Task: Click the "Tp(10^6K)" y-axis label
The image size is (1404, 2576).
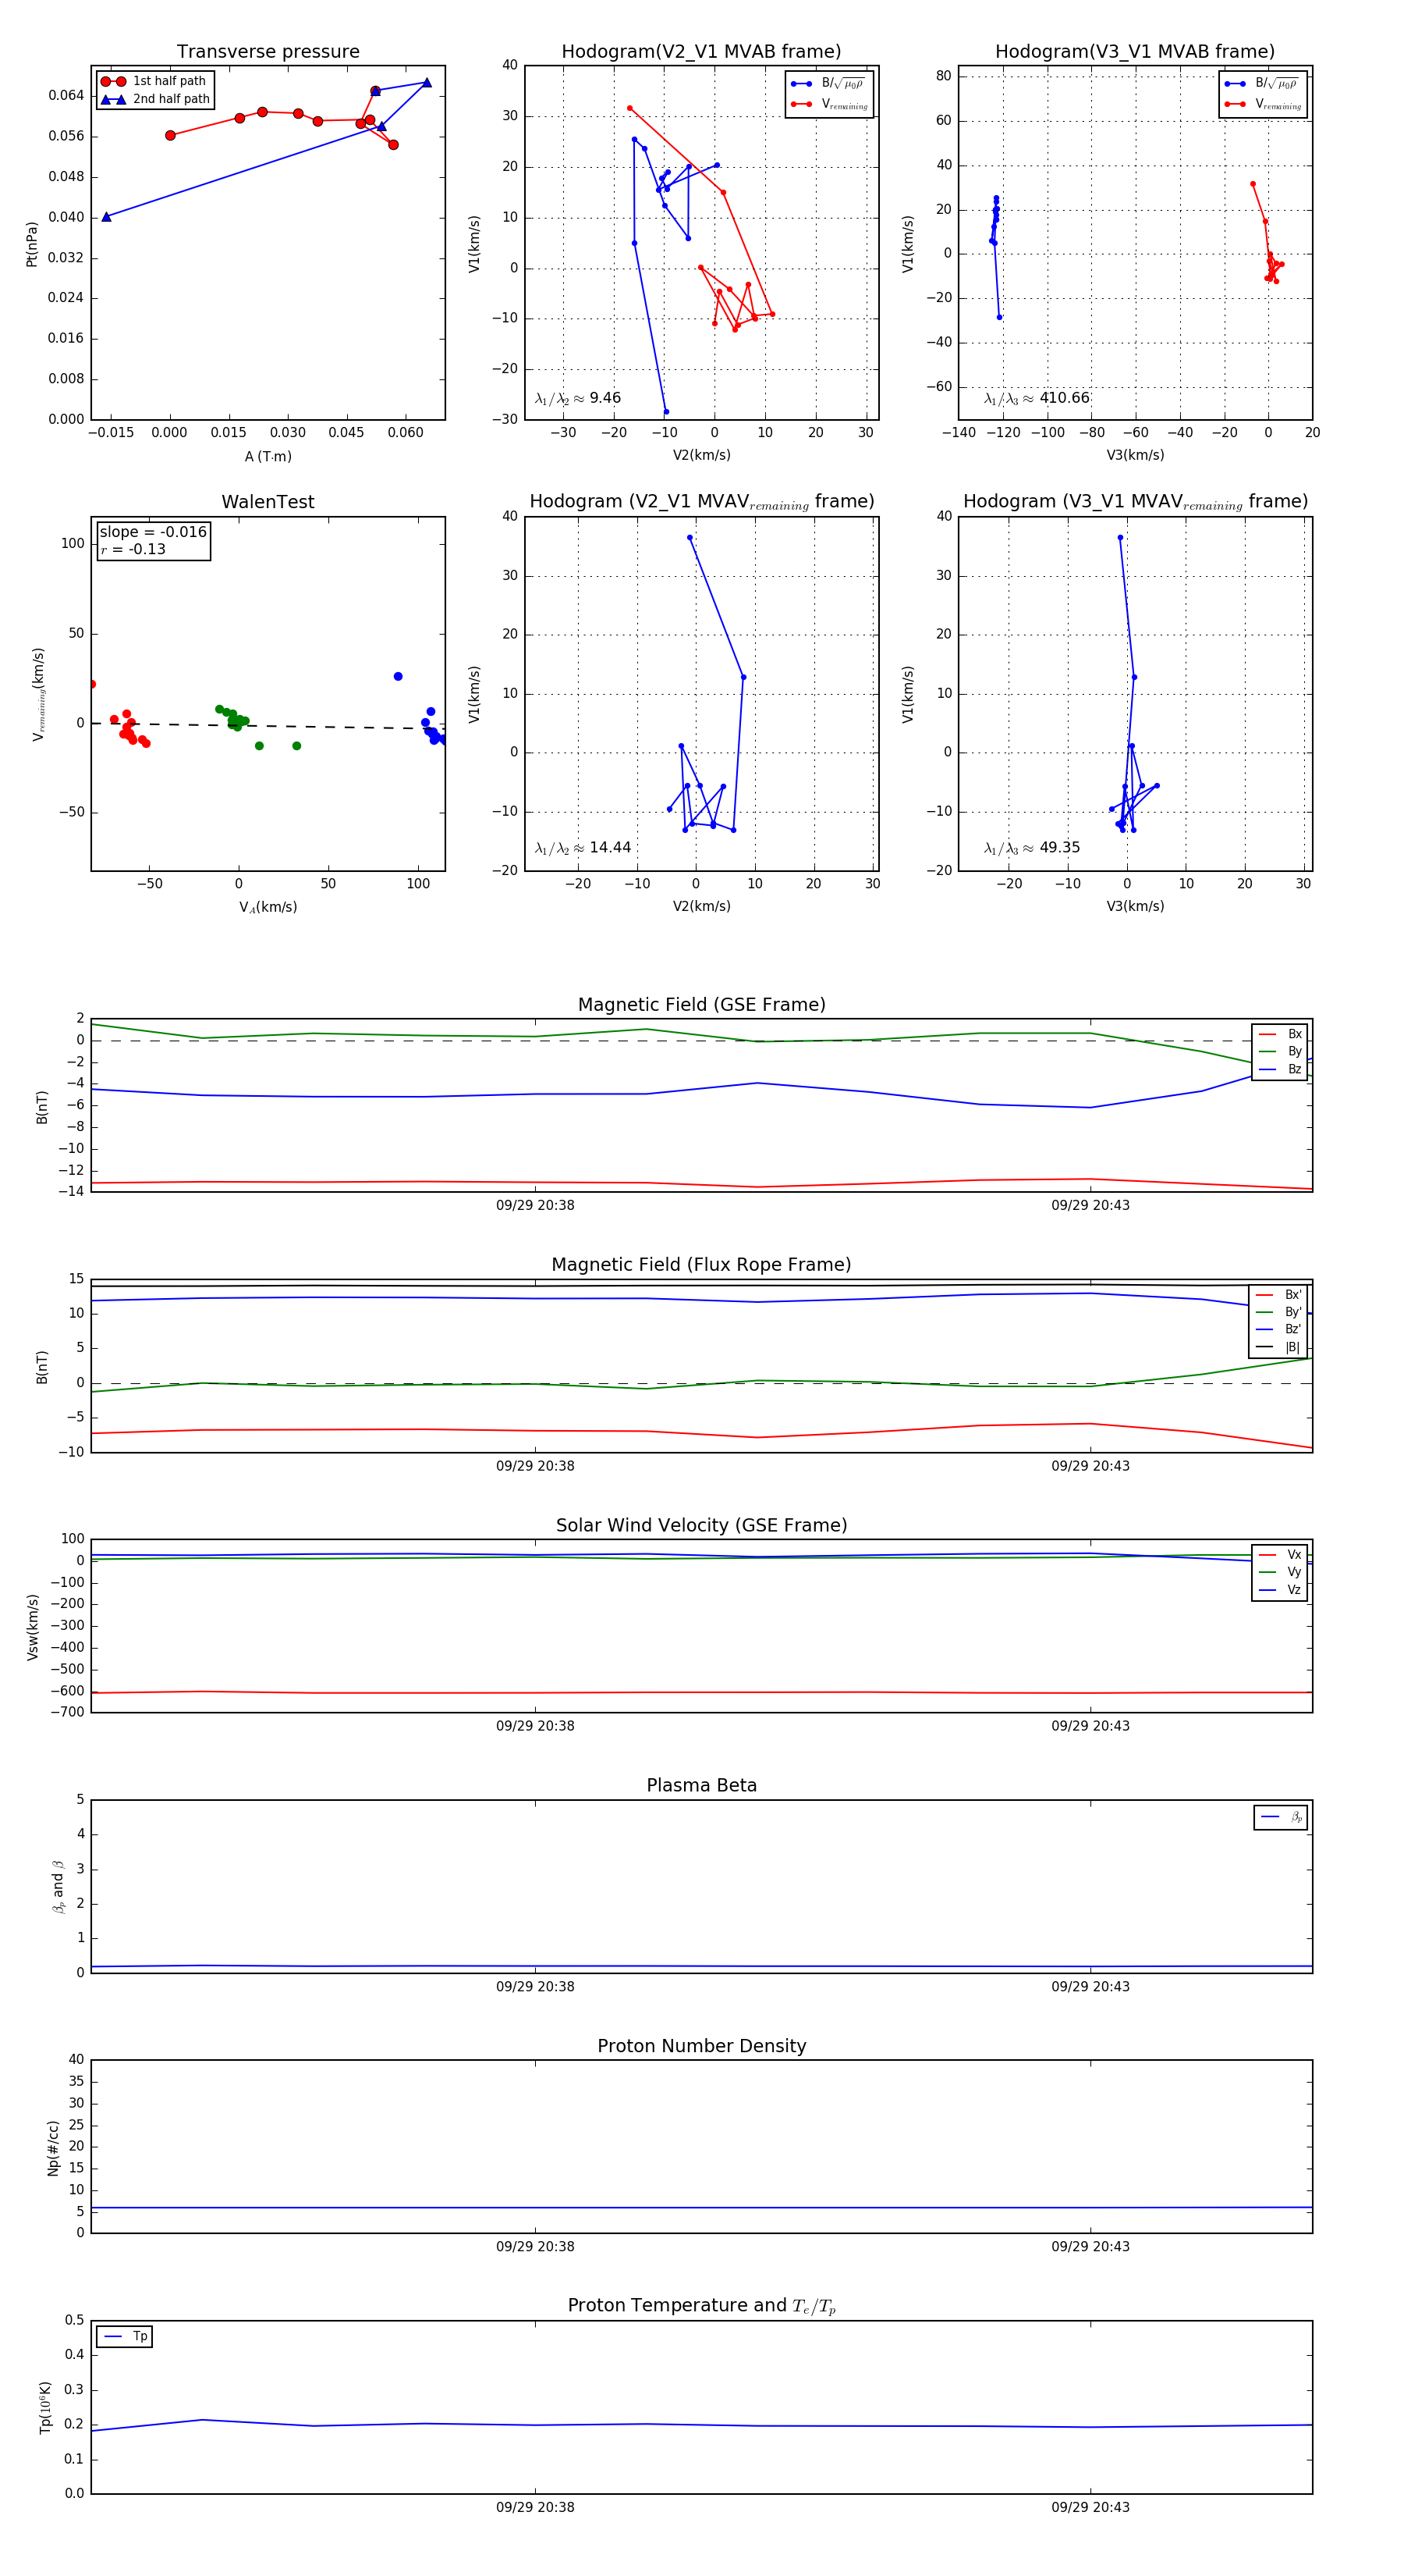Action: coord(45,2408)
